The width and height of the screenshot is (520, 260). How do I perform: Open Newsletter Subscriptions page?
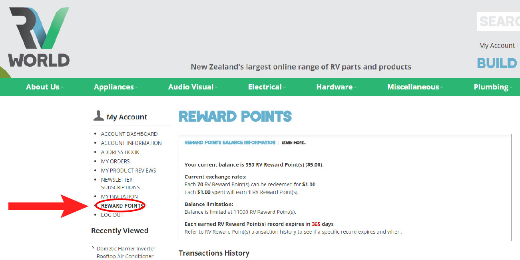click(120, 183)
